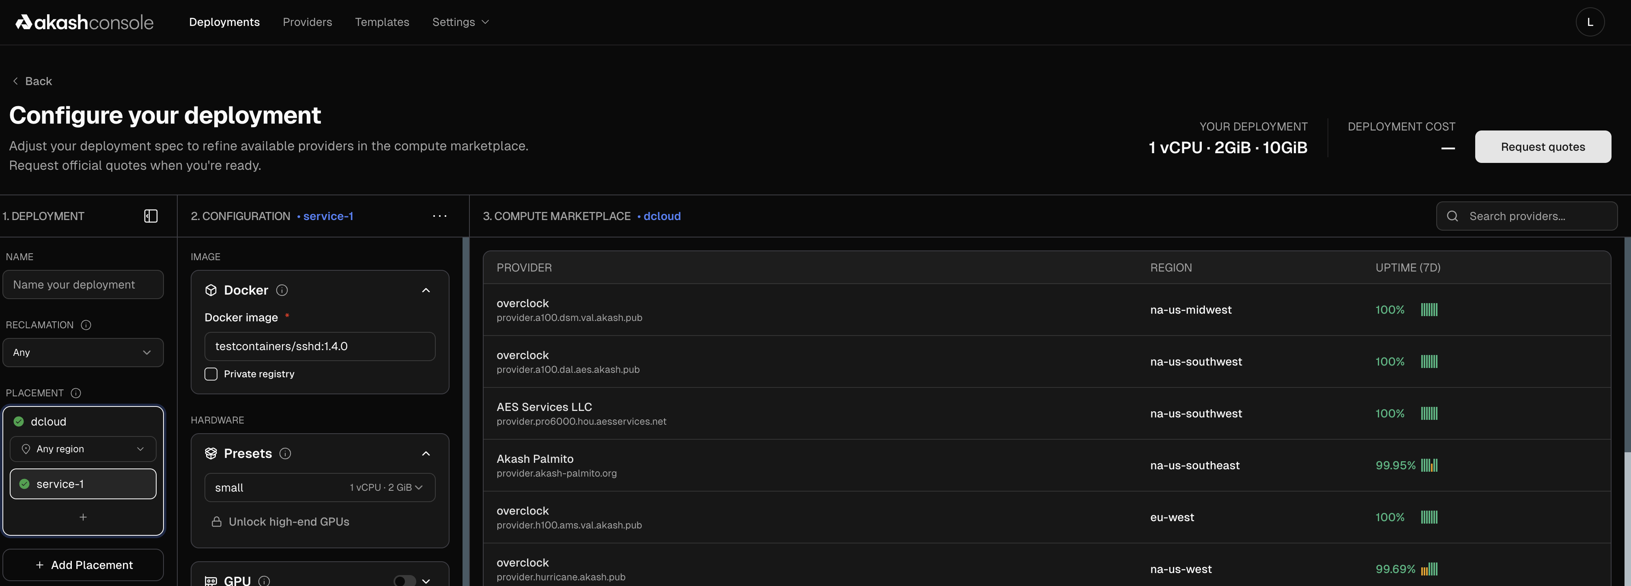
Task: Collapse the Presets section
Action: click(426, 453)
